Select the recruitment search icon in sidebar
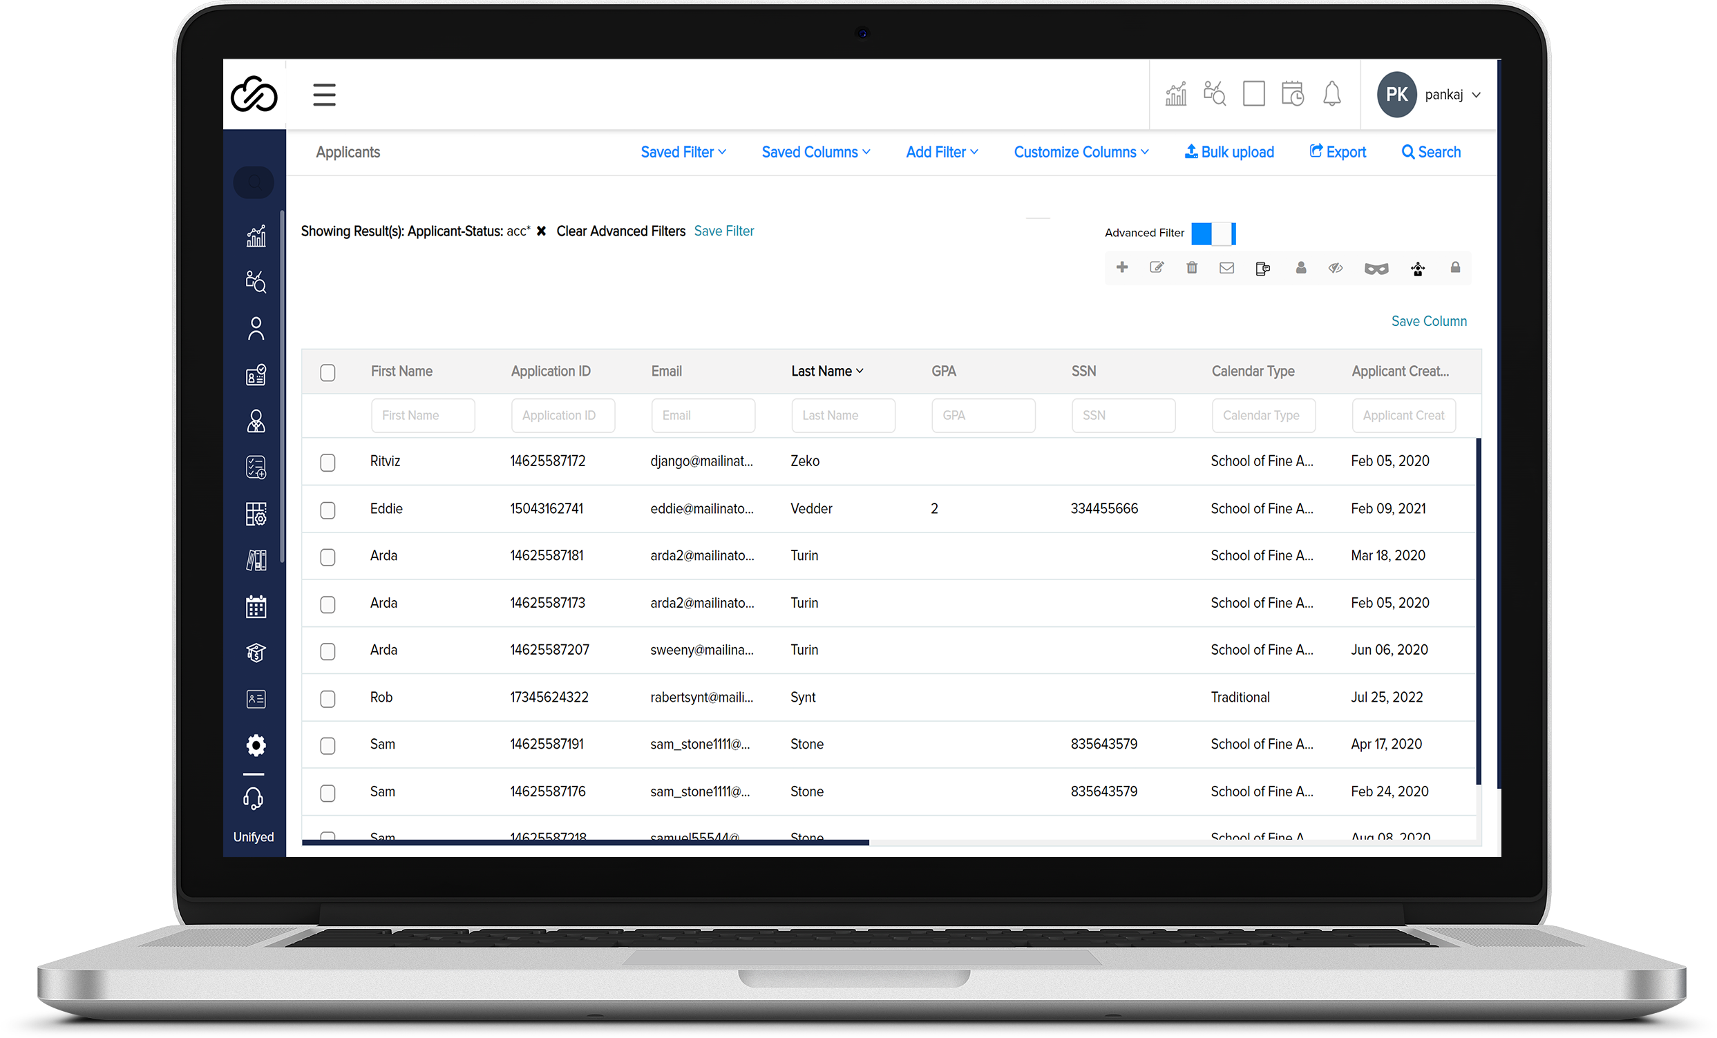This screenshot has height=1038, width=1717. (256, 282)
